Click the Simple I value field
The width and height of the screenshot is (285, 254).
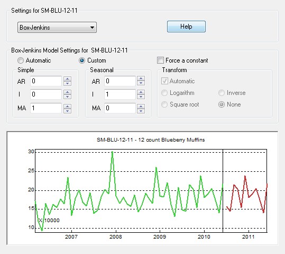coord(46,94)
